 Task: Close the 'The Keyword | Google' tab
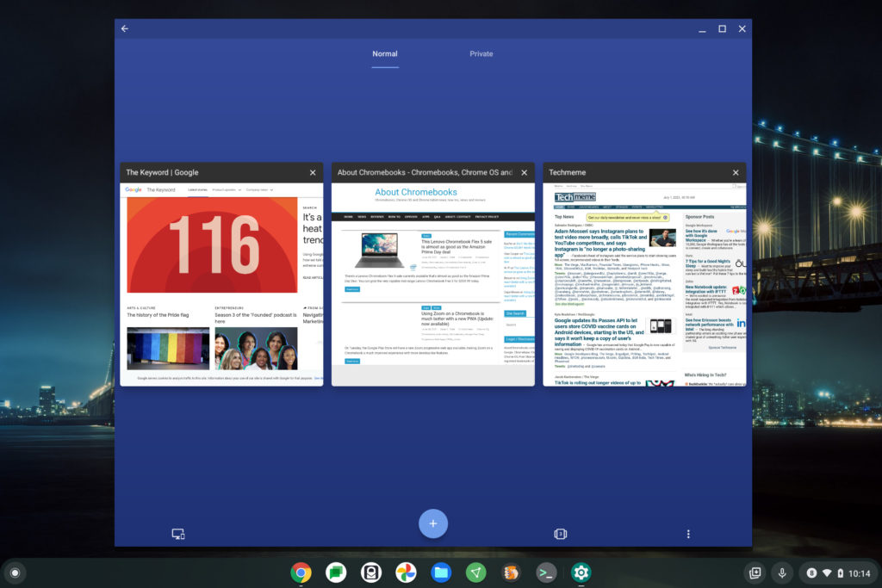coord(313,172)
